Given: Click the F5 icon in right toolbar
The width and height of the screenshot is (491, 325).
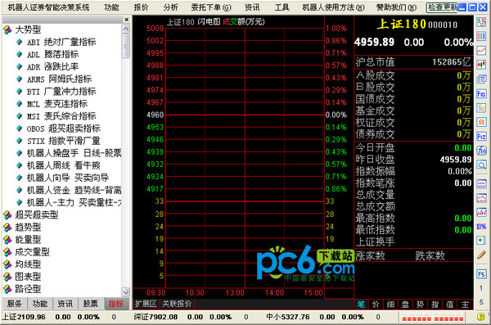Looking at the screenshot, I should [x=481, y=274].
